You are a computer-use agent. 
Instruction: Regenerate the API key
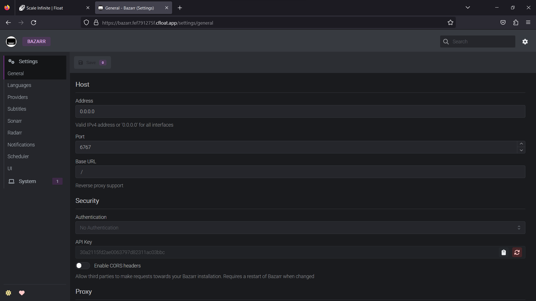(517, 252)
